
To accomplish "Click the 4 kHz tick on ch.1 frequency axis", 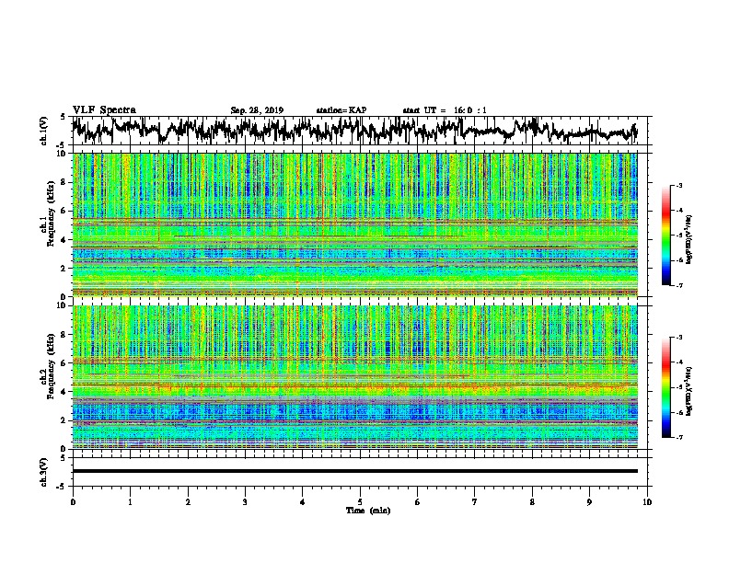I will (64, 240).
